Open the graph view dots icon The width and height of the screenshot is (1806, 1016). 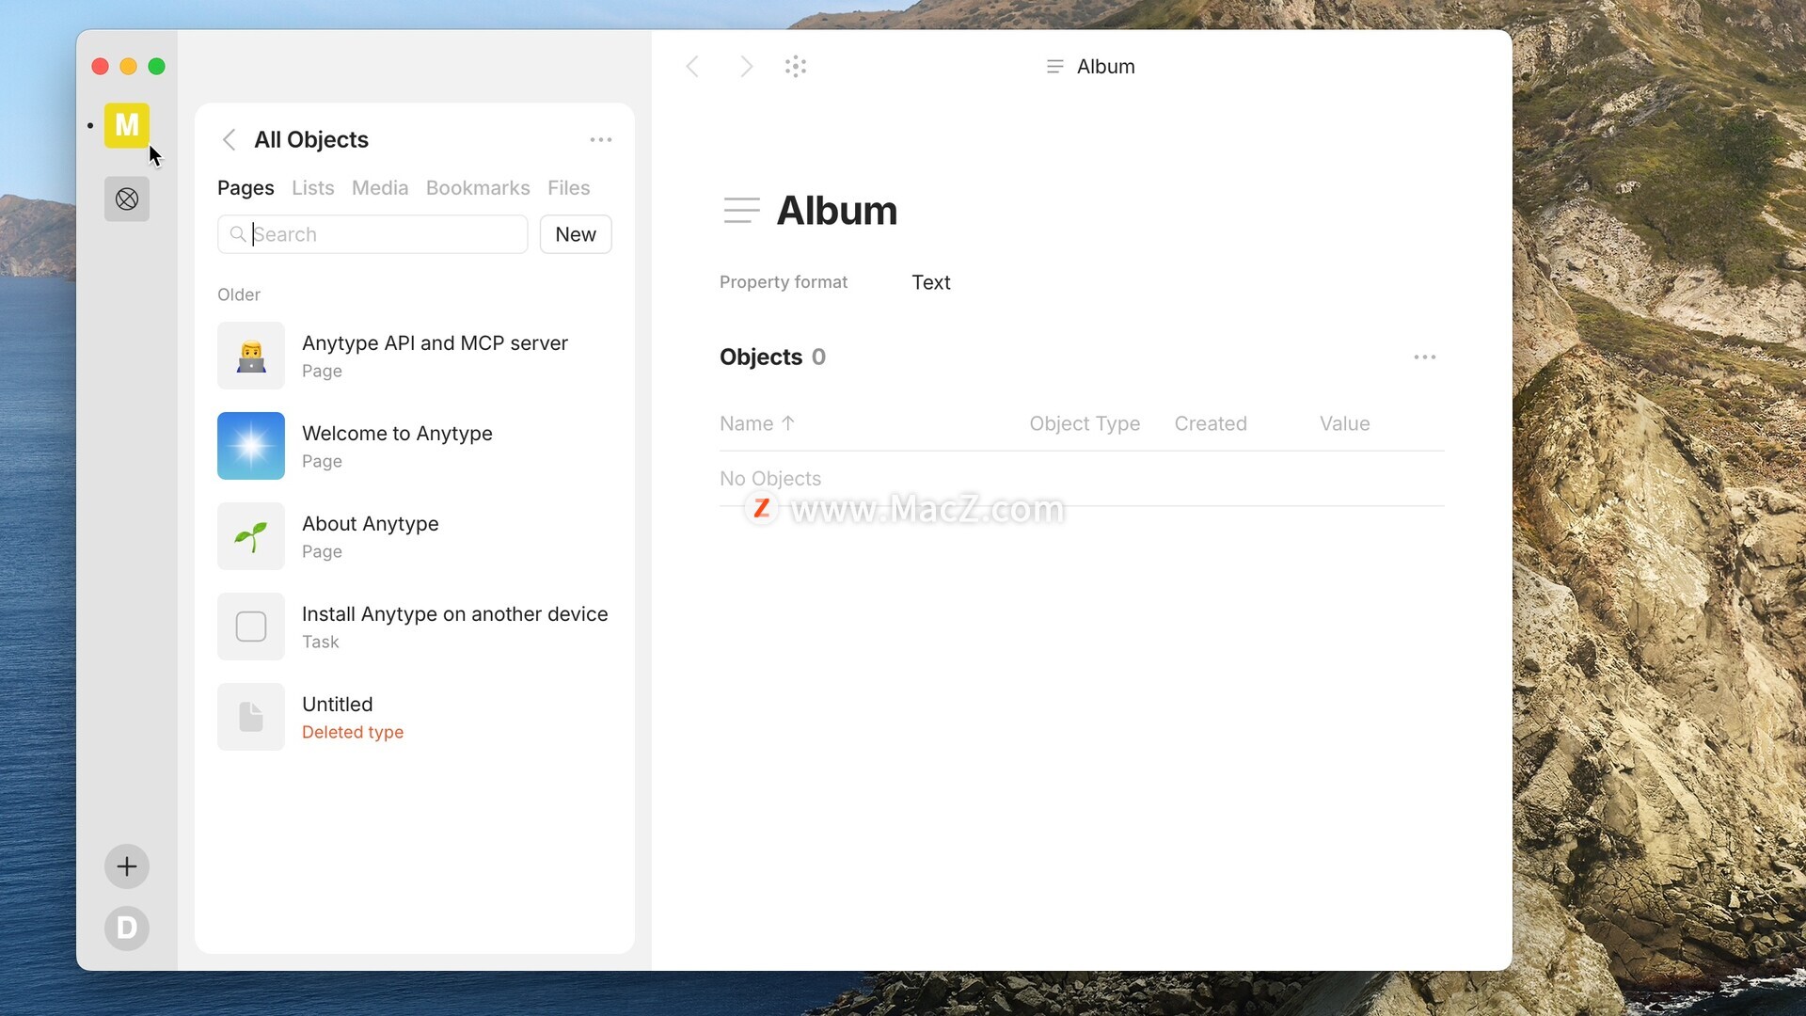tap(796, 67)
